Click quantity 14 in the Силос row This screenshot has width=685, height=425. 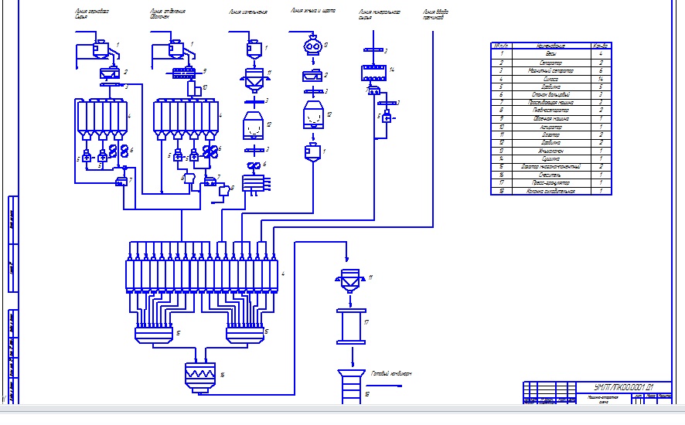click(x=601, y=79)
